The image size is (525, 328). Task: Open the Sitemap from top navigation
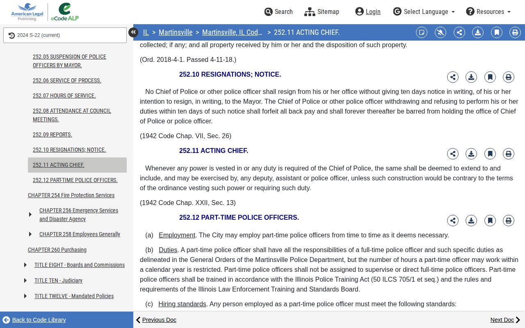pyautogui.click(x=322, y=11)
